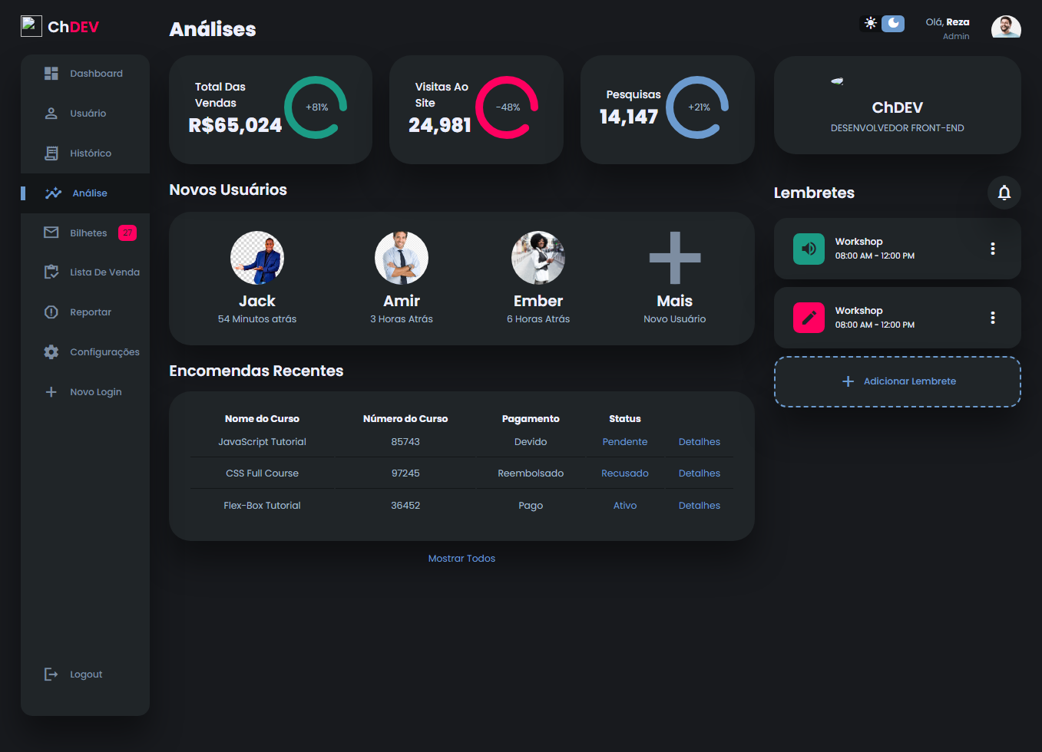Click the large plus icon to add user
This screenshot has height=752, width=1042.
pyautogui.click(x=674, y=258)
